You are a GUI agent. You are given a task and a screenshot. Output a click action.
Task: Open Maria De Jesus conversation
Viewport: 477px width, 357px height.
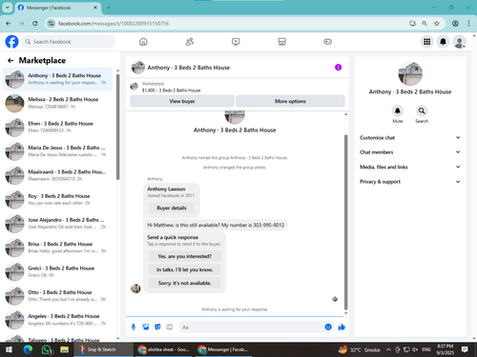[x=57, y=151]
